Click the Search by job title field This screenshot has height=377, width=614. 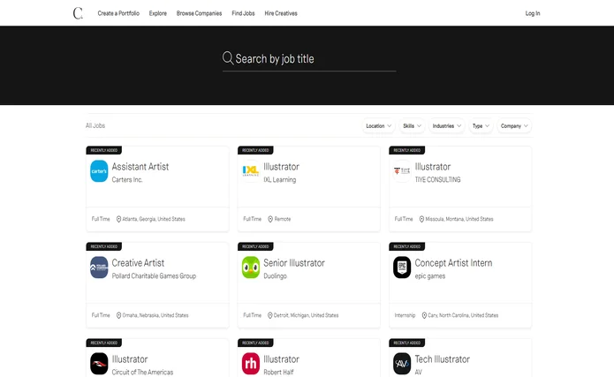[314, 59]
